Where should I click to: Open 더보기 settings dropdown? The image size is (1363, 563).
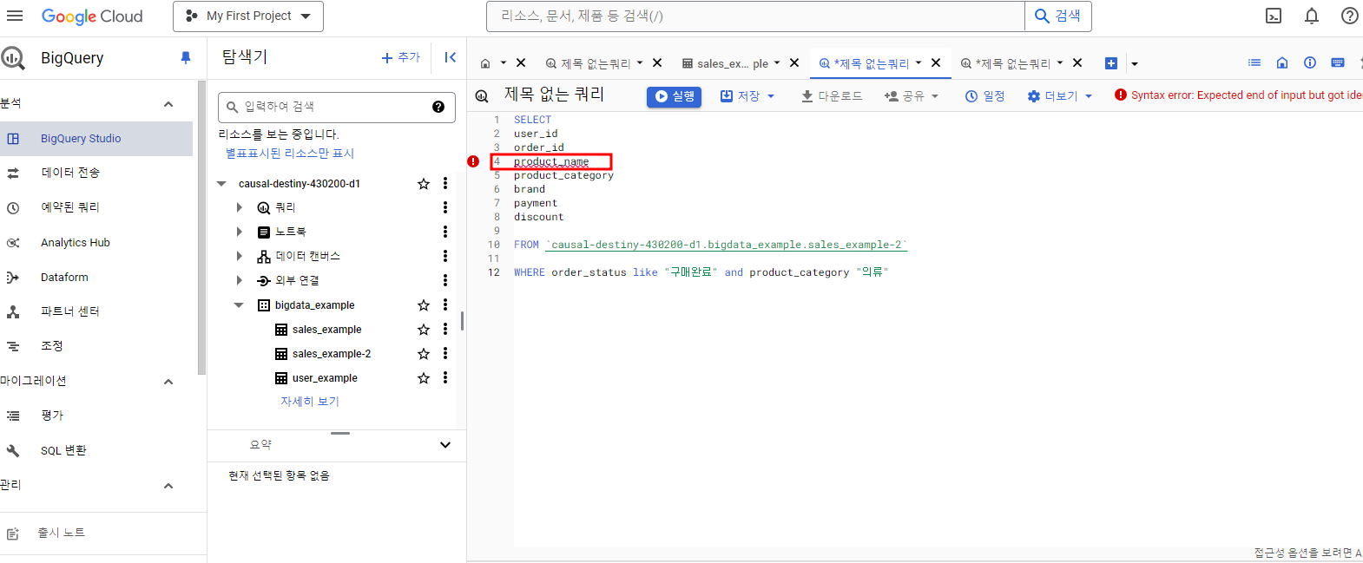1060,96
